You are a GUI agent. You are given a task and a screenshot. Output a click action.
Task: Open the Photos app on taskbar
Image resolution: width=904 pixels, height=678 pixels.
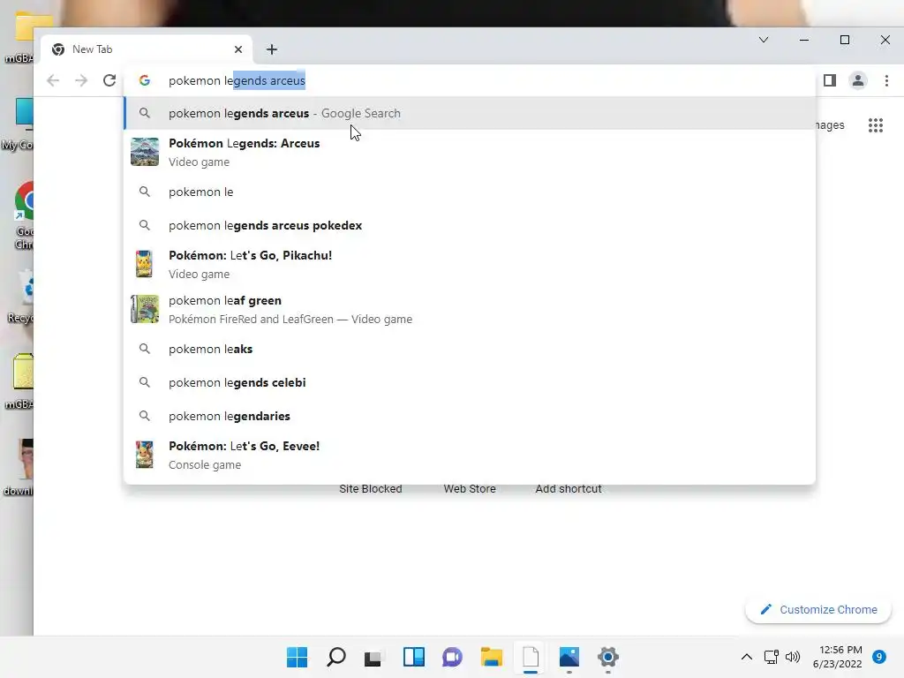[569, 657]
